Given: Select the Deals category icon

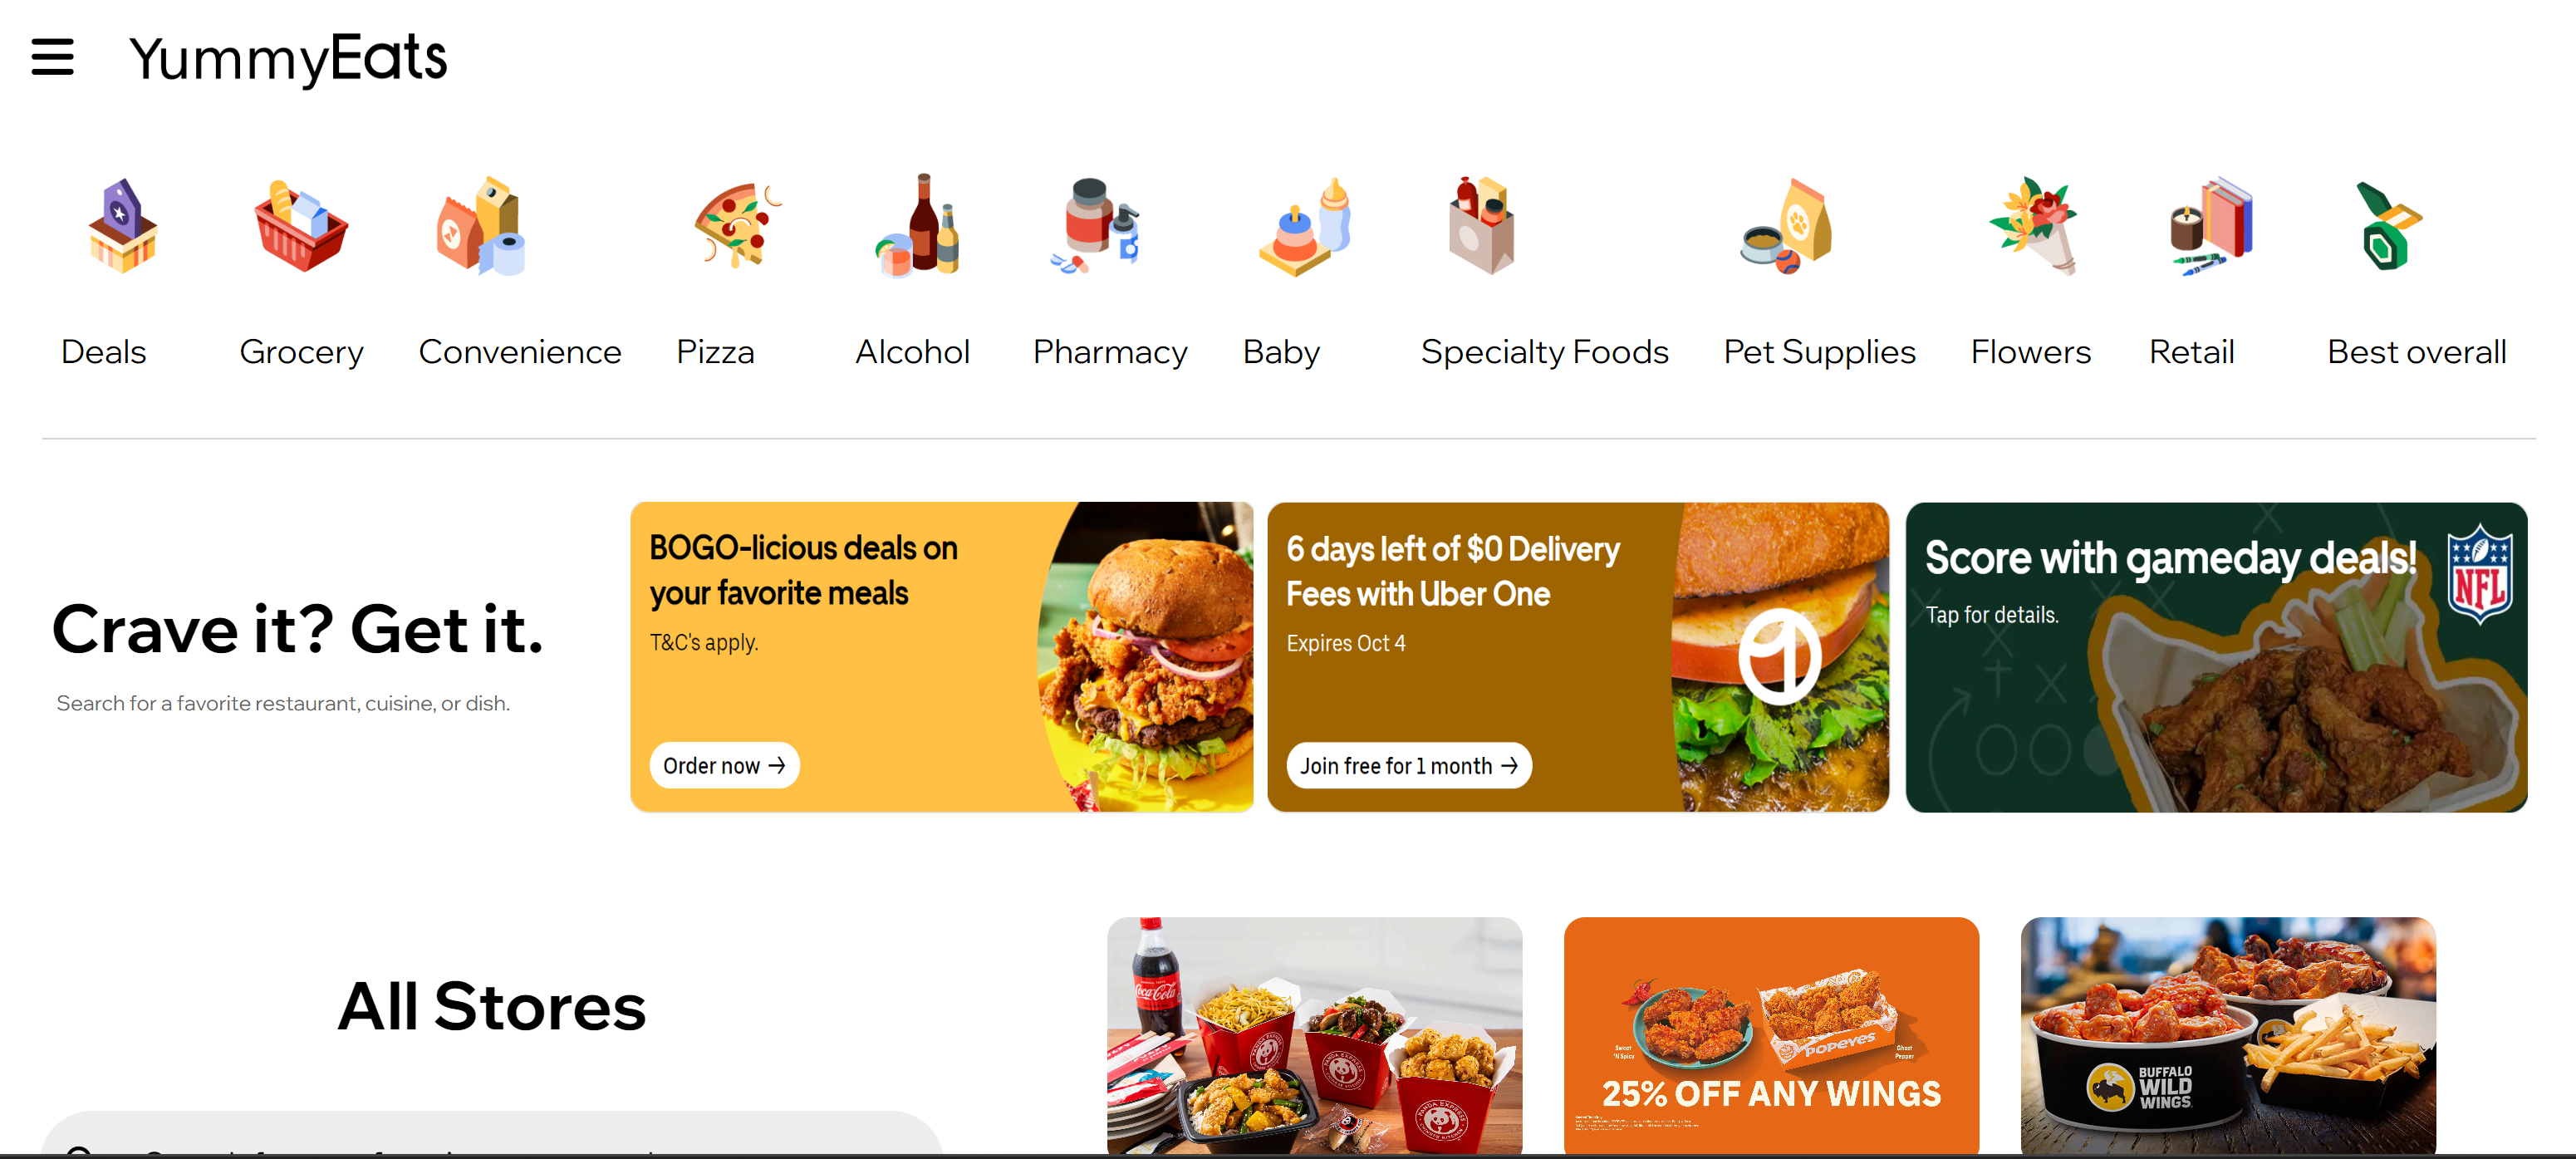Looking at the screenshot, I should pos(122,225).
